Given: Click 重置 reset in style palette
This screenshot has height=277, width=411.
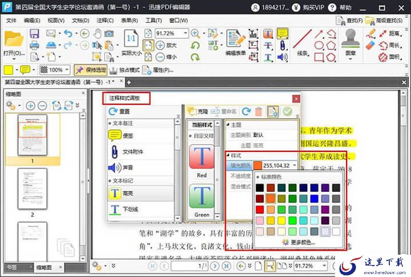Looking at the screenshot, I should coord(119,111).
